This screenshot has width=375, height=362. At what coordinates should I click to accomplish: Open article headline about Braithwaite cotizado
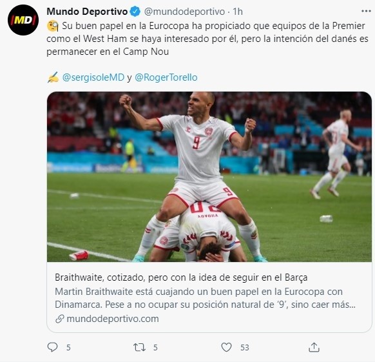pyautogui.click(x=181, y=277)
